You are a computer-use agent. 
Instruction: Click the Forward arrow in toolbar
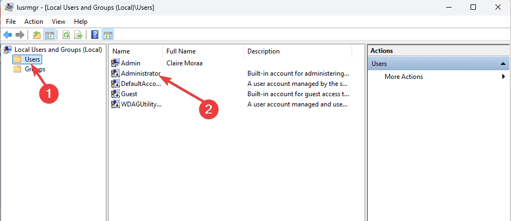pos(20,35)
